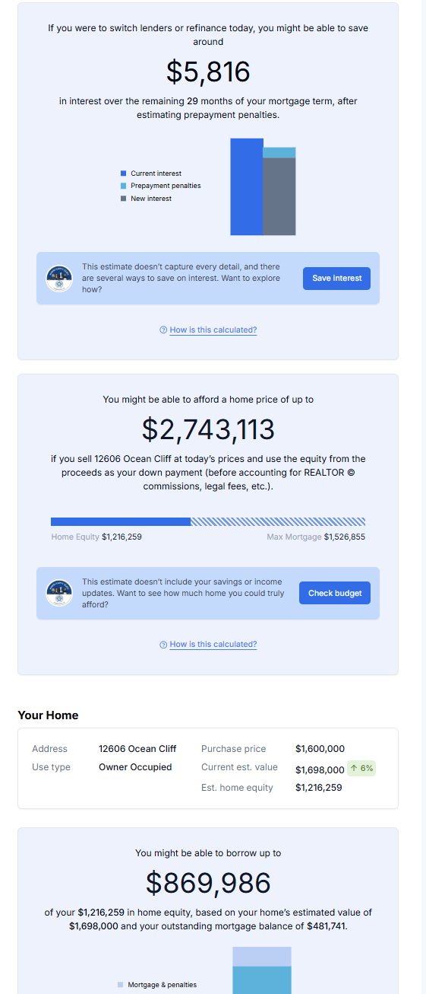Click the advisor logo in the save interest banner
The height and width of the screenshot is (994, 426).
click(x=59, y=279)
